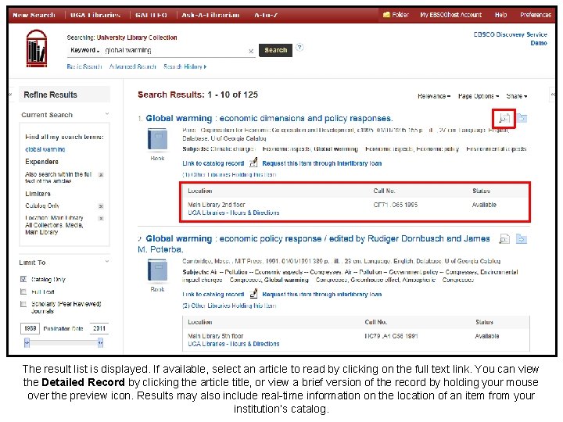Click New Search in the top menu
563x422 pixels.
[x=34, y=15]
